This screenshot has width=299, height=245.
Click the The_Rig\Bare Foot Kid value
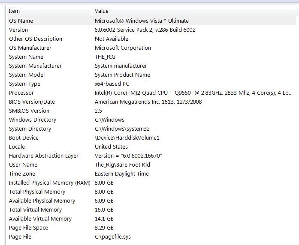122,165
